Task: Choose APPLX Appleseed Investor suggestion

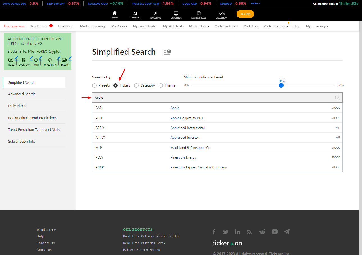Action: click(x=217, y=138)
